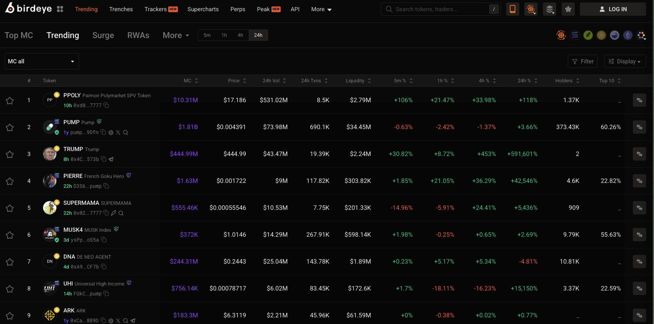
Task: Select the green feather chain icon
Action: (x=588, y=35)
